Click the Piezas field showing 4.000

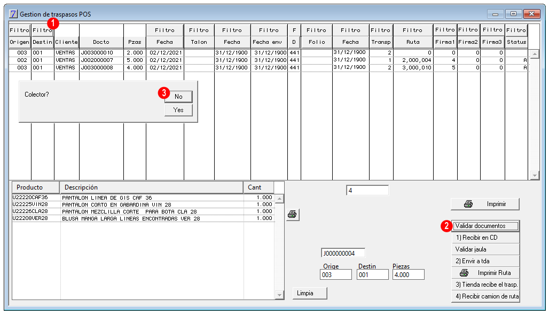click(409, 275)
